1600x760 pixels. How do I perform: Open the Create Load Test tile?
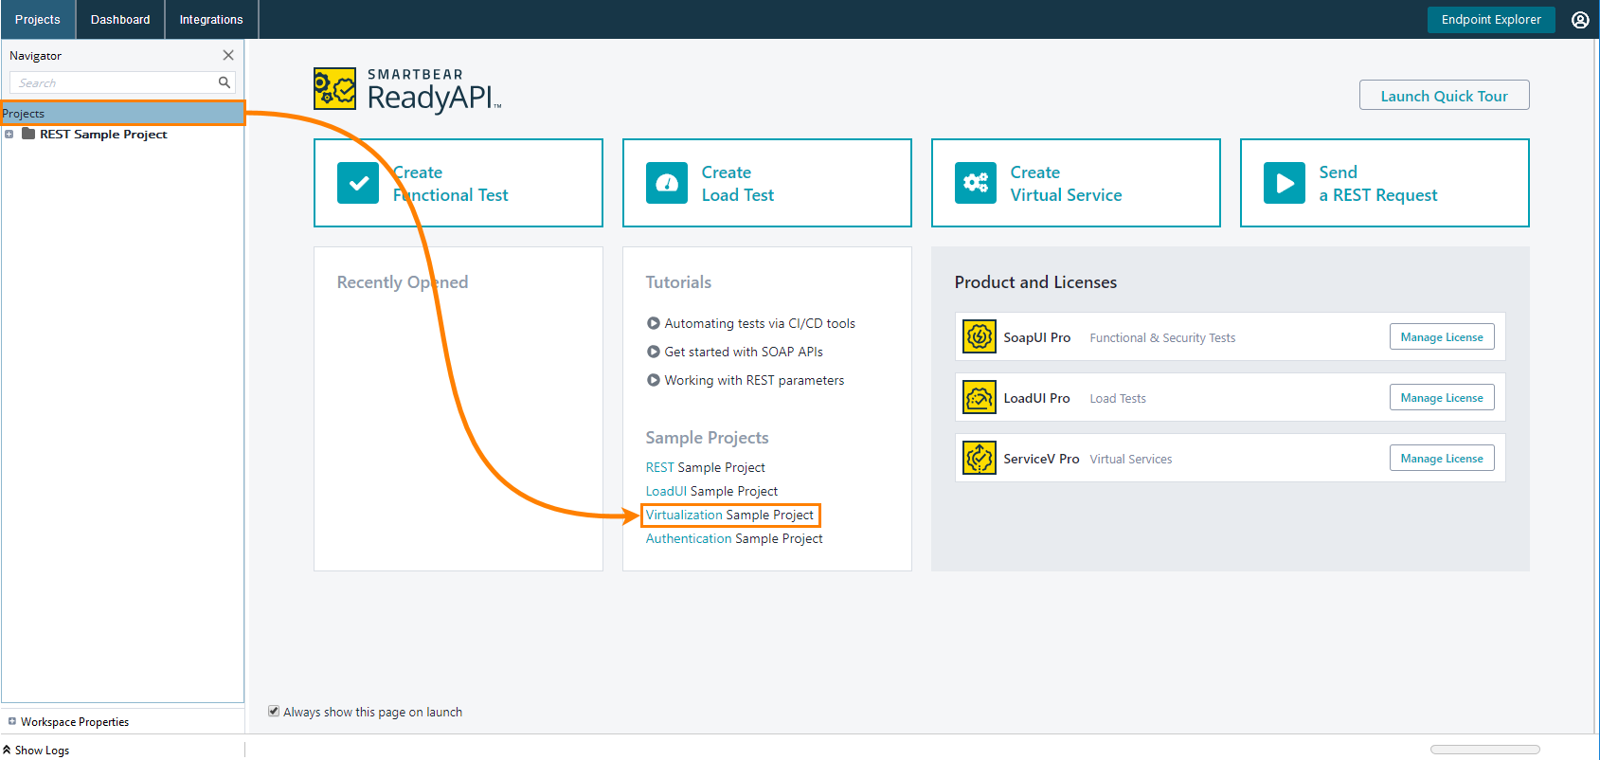tap(767, 183)
